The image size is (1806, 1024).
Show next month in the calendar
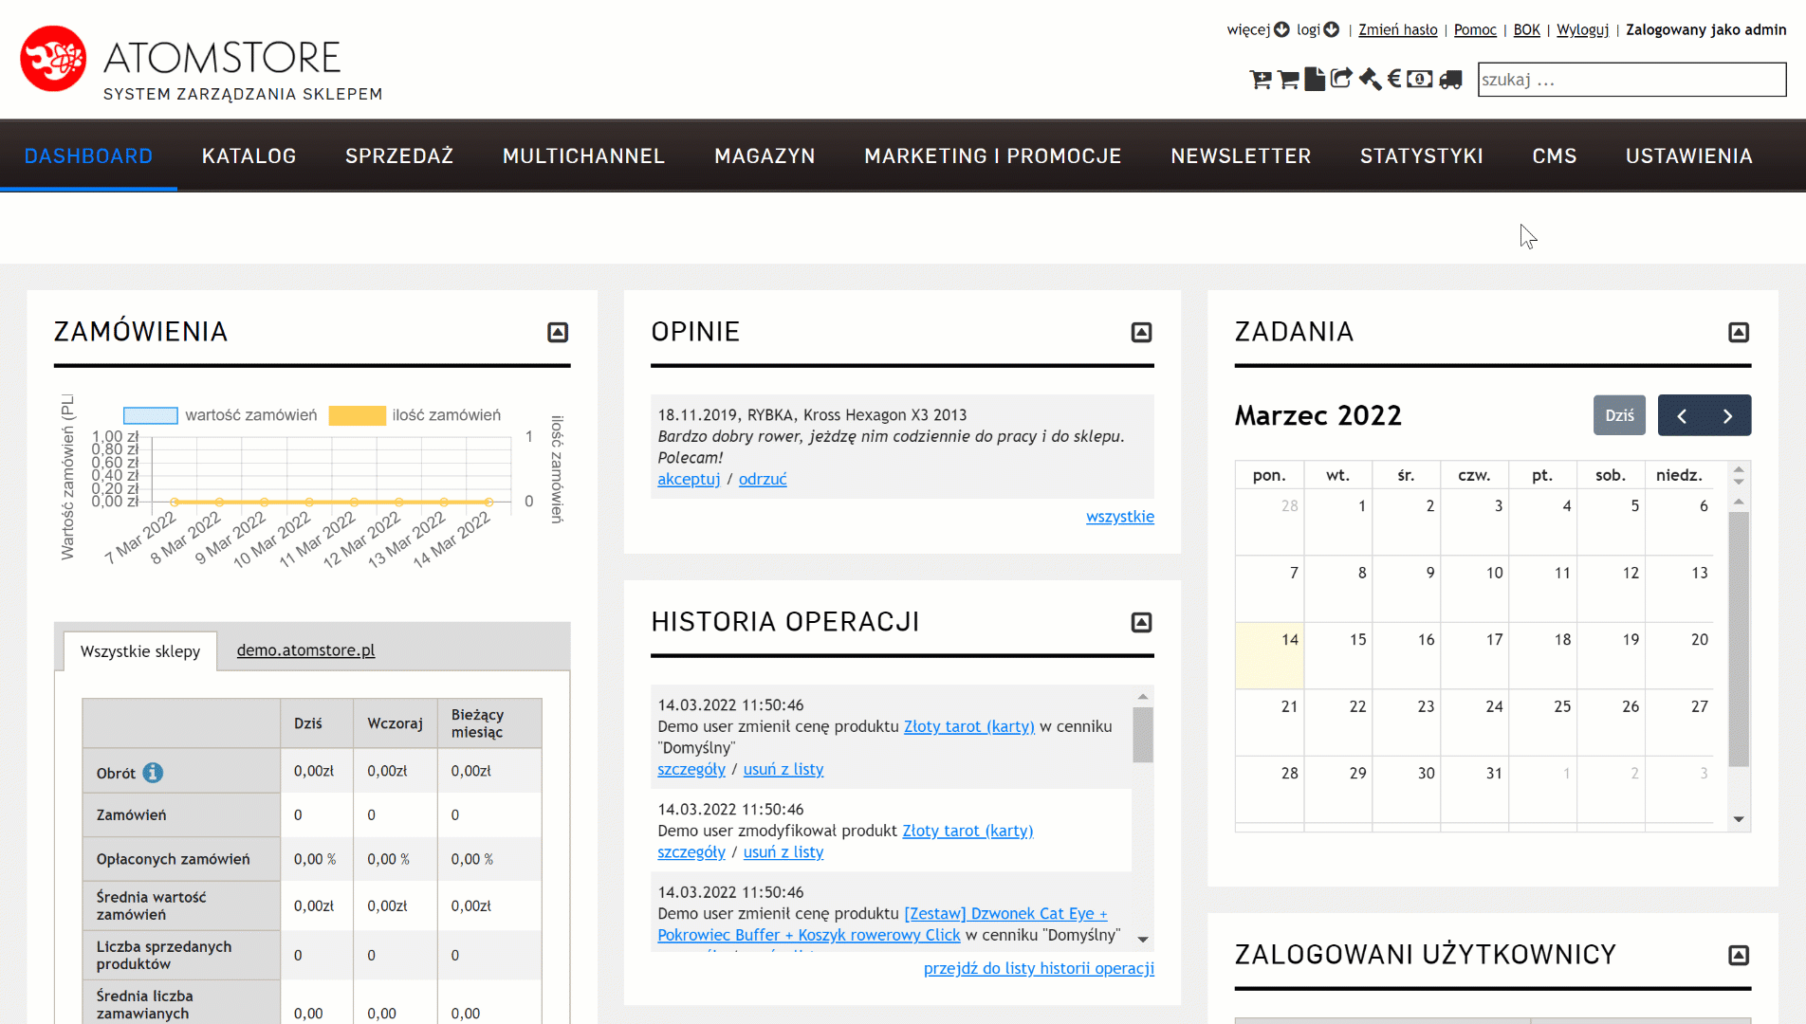coord(1726,415)
